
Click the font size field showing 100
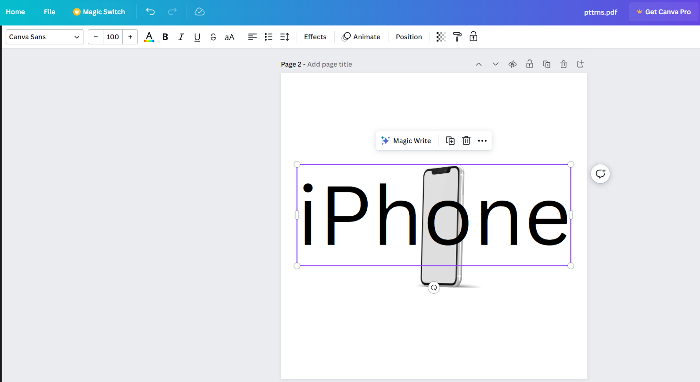tap(113, 37)
